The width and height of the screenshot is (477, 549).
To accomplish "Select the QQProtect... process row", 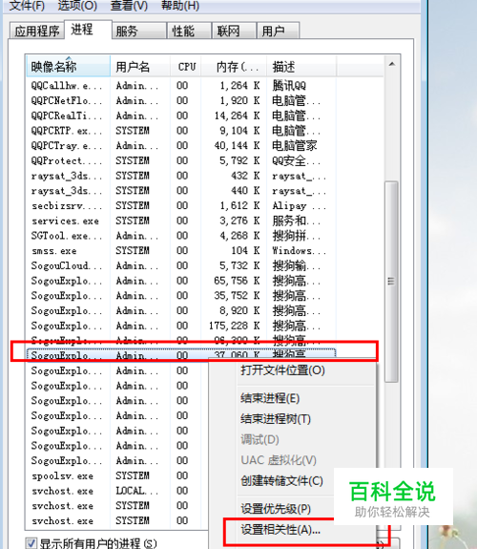I will tap(181, 160).
